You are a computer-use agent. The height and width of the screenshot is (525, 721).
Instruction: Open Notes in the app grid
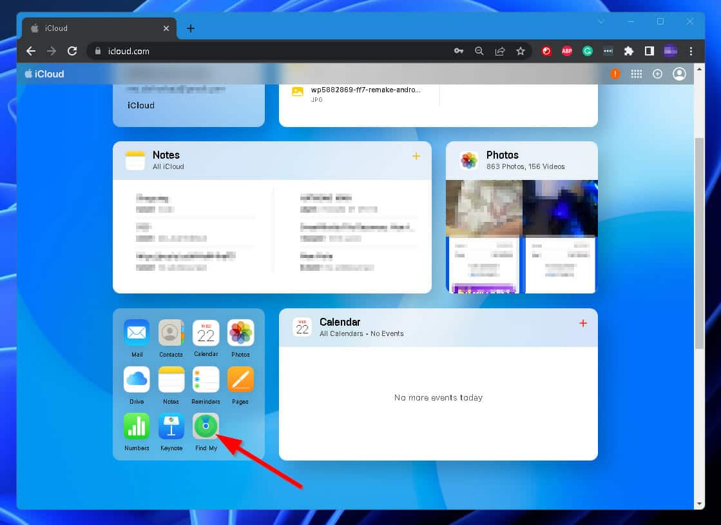[x=171, y=379]
